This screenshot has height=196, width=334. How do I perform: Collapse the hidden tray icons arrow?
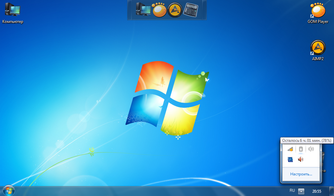click(x=301, y=191)
